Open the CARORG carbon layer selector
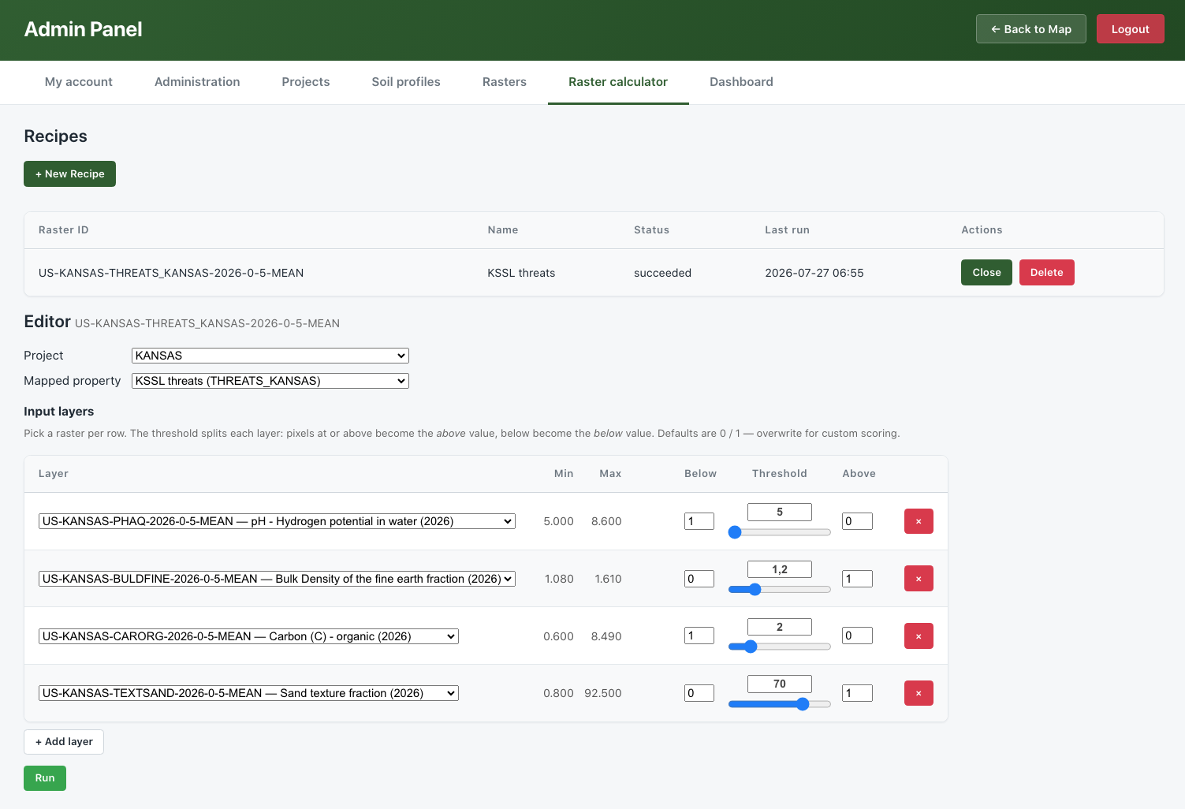The height and width of the screenshot is (809, 1185). [248, 636]
